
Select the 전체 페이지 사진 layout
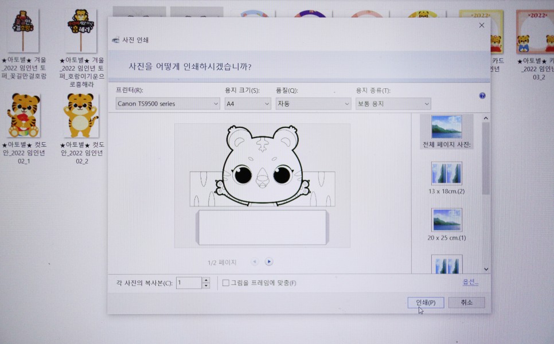point(447,132)
